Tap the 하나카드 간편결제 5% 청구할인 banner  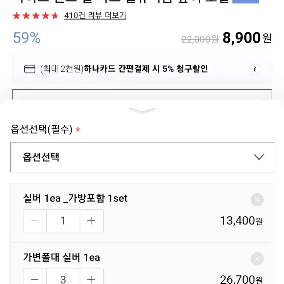pos(142,69)
